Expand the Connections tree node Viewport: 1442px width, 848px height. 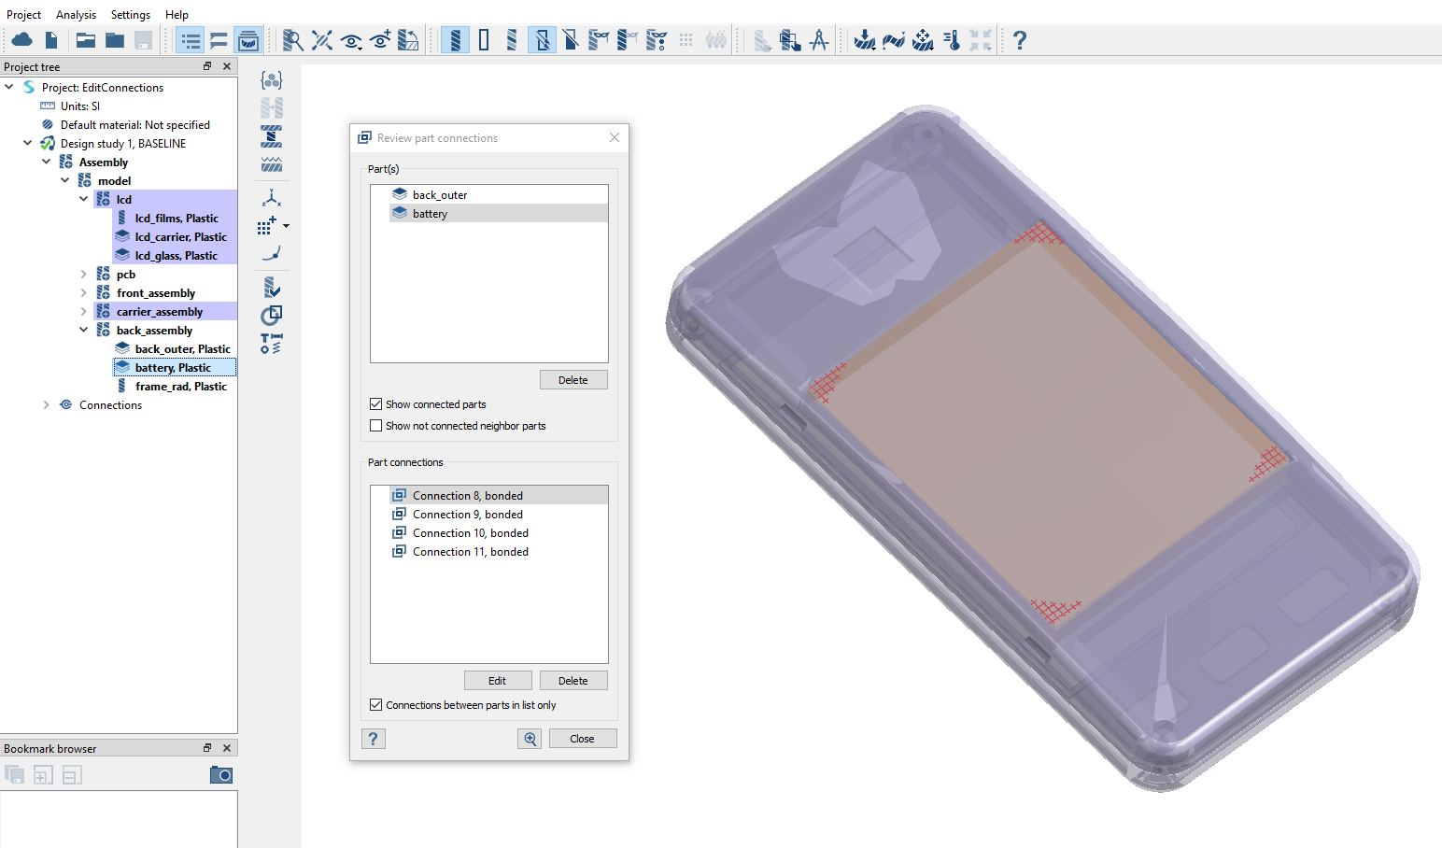click(47, 405)
